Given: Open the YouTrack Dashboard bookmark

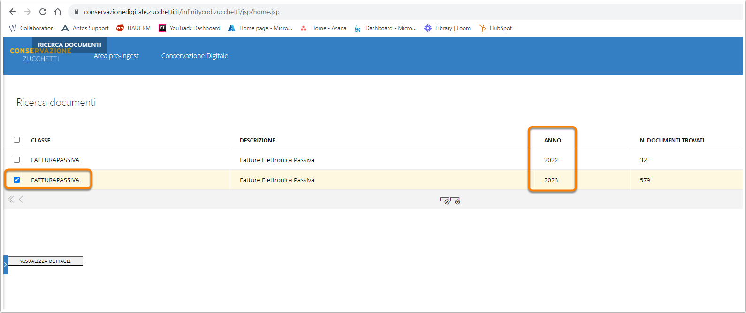Looking at the screenshot, I should click(x=190, y=28).
